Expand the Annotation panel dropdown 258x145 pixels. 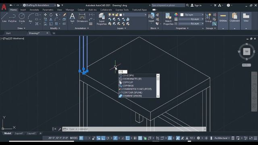point(81,28)
